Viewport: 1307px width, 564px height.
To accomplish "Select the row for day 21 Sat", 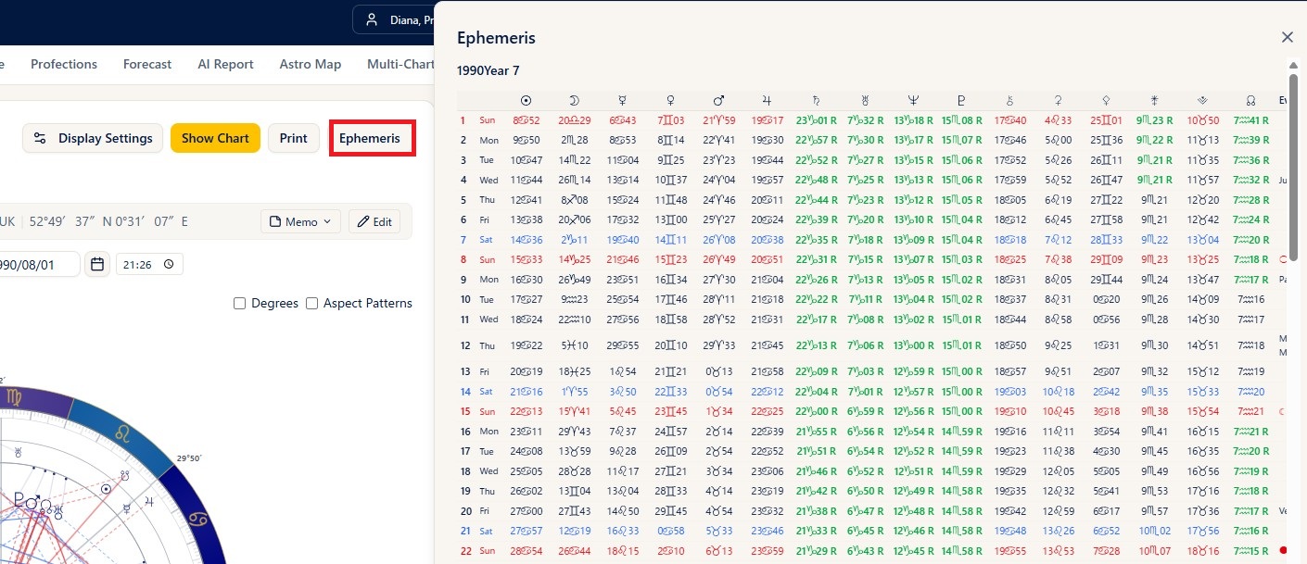I will (x=871, y=531).
